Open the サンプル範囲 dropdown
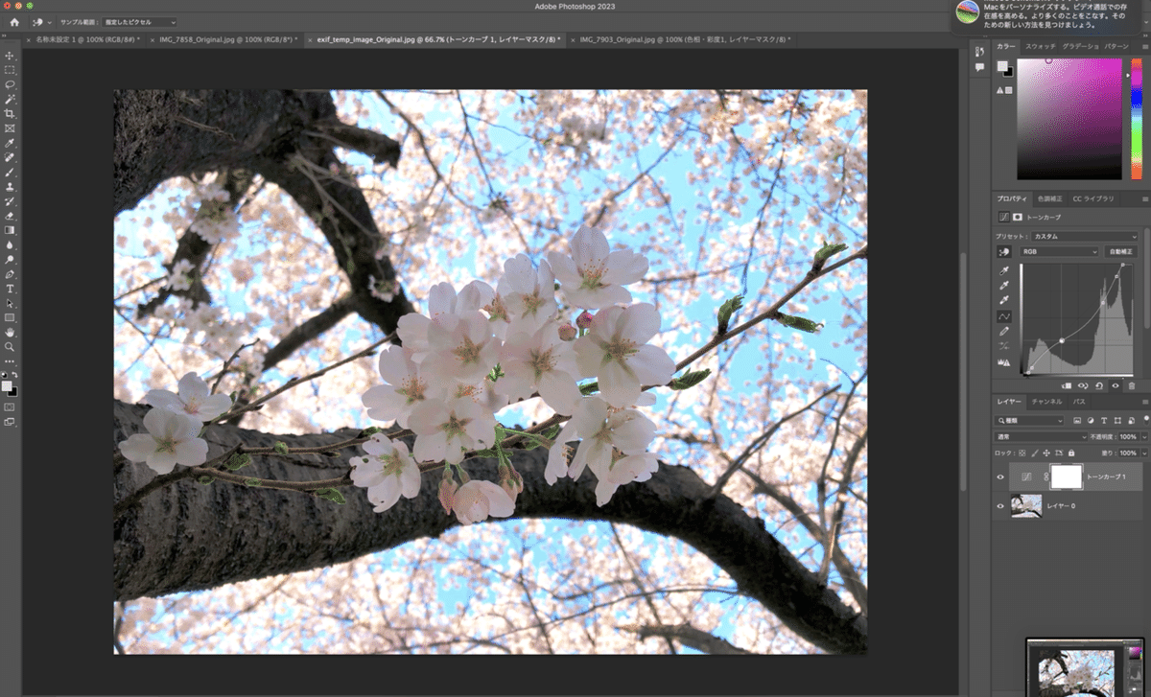The height and width of the screenshot is (697, 1151). coord(140,21)
